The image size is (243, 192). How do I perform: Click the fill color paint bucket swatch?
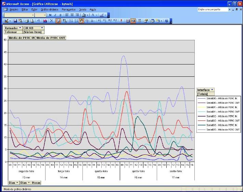pyautogui.click(x=84, y=15)
